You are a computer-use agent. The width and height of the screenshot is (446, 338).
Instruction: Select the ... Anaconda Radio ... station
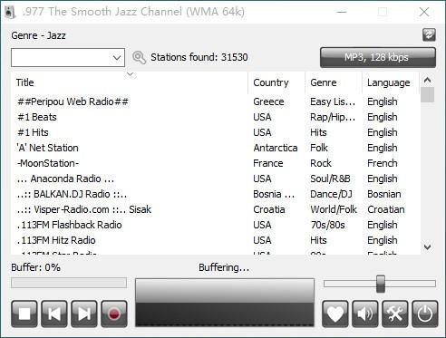pyautogui.click(x=215, y=179)
